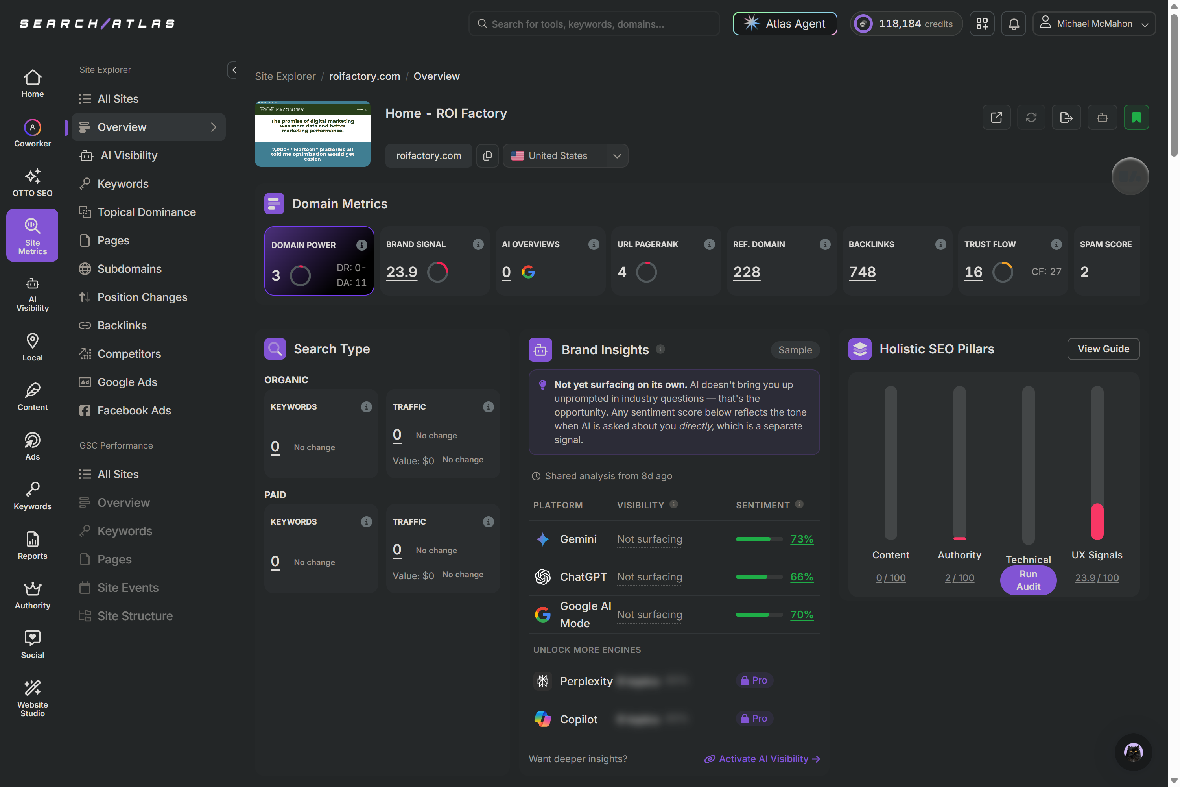Click the Copilot Pro lock badge

pyautogui.click(x=754, y=718)
